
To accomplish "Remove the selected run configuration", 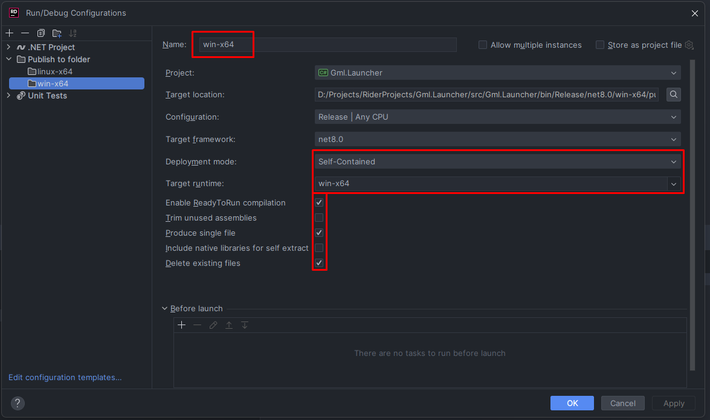I will [25, 33].
